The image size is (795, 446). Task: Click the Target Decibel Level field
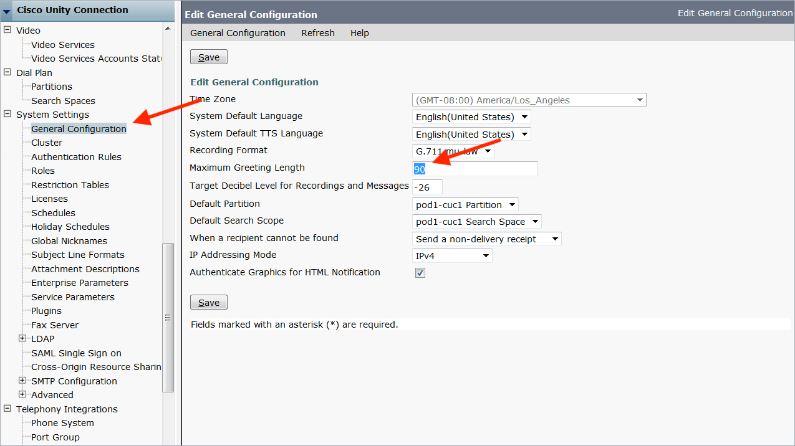(x=427, y=187)
